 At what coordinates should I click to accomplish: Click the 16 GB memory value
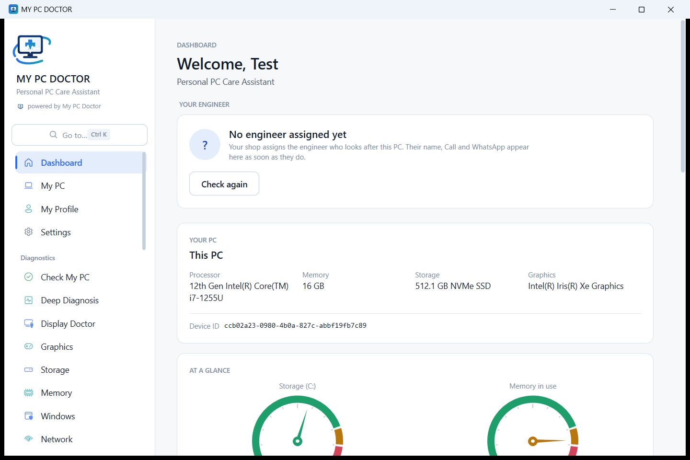click(313, 286)
